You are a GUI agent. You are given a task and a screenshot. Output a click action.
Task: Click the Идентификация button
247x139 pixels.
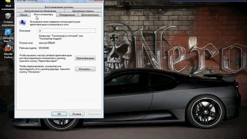[85, 58]
